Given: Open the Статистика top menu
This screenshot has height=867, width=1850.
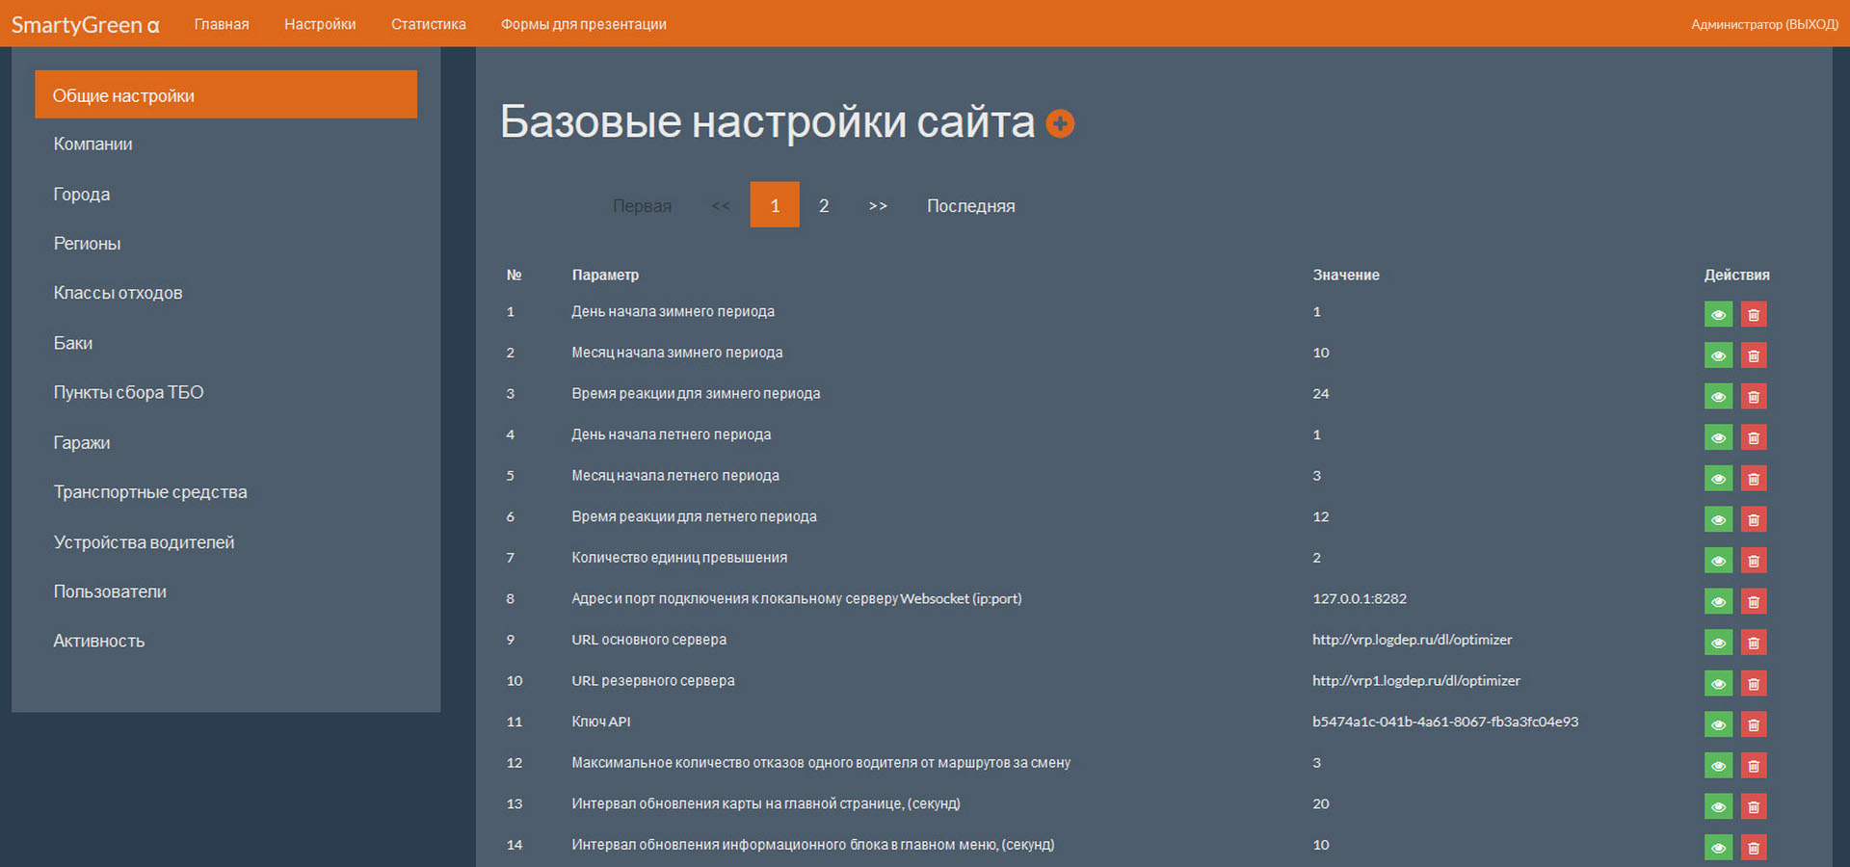Looking at the screenshot, I should (429, 24).
